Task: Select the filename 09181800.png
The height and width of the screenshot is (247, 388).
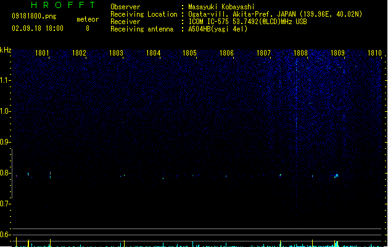Action: tap(34, 16)
